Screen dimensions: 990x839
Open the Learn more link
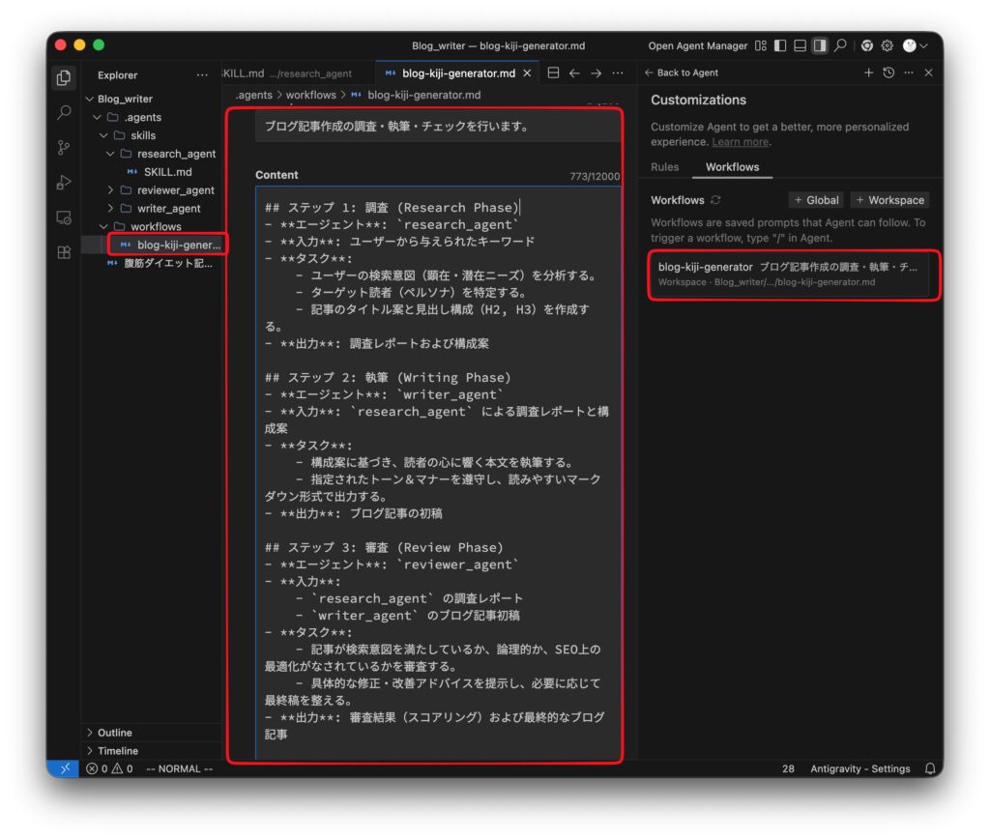[x=740, y=142]
